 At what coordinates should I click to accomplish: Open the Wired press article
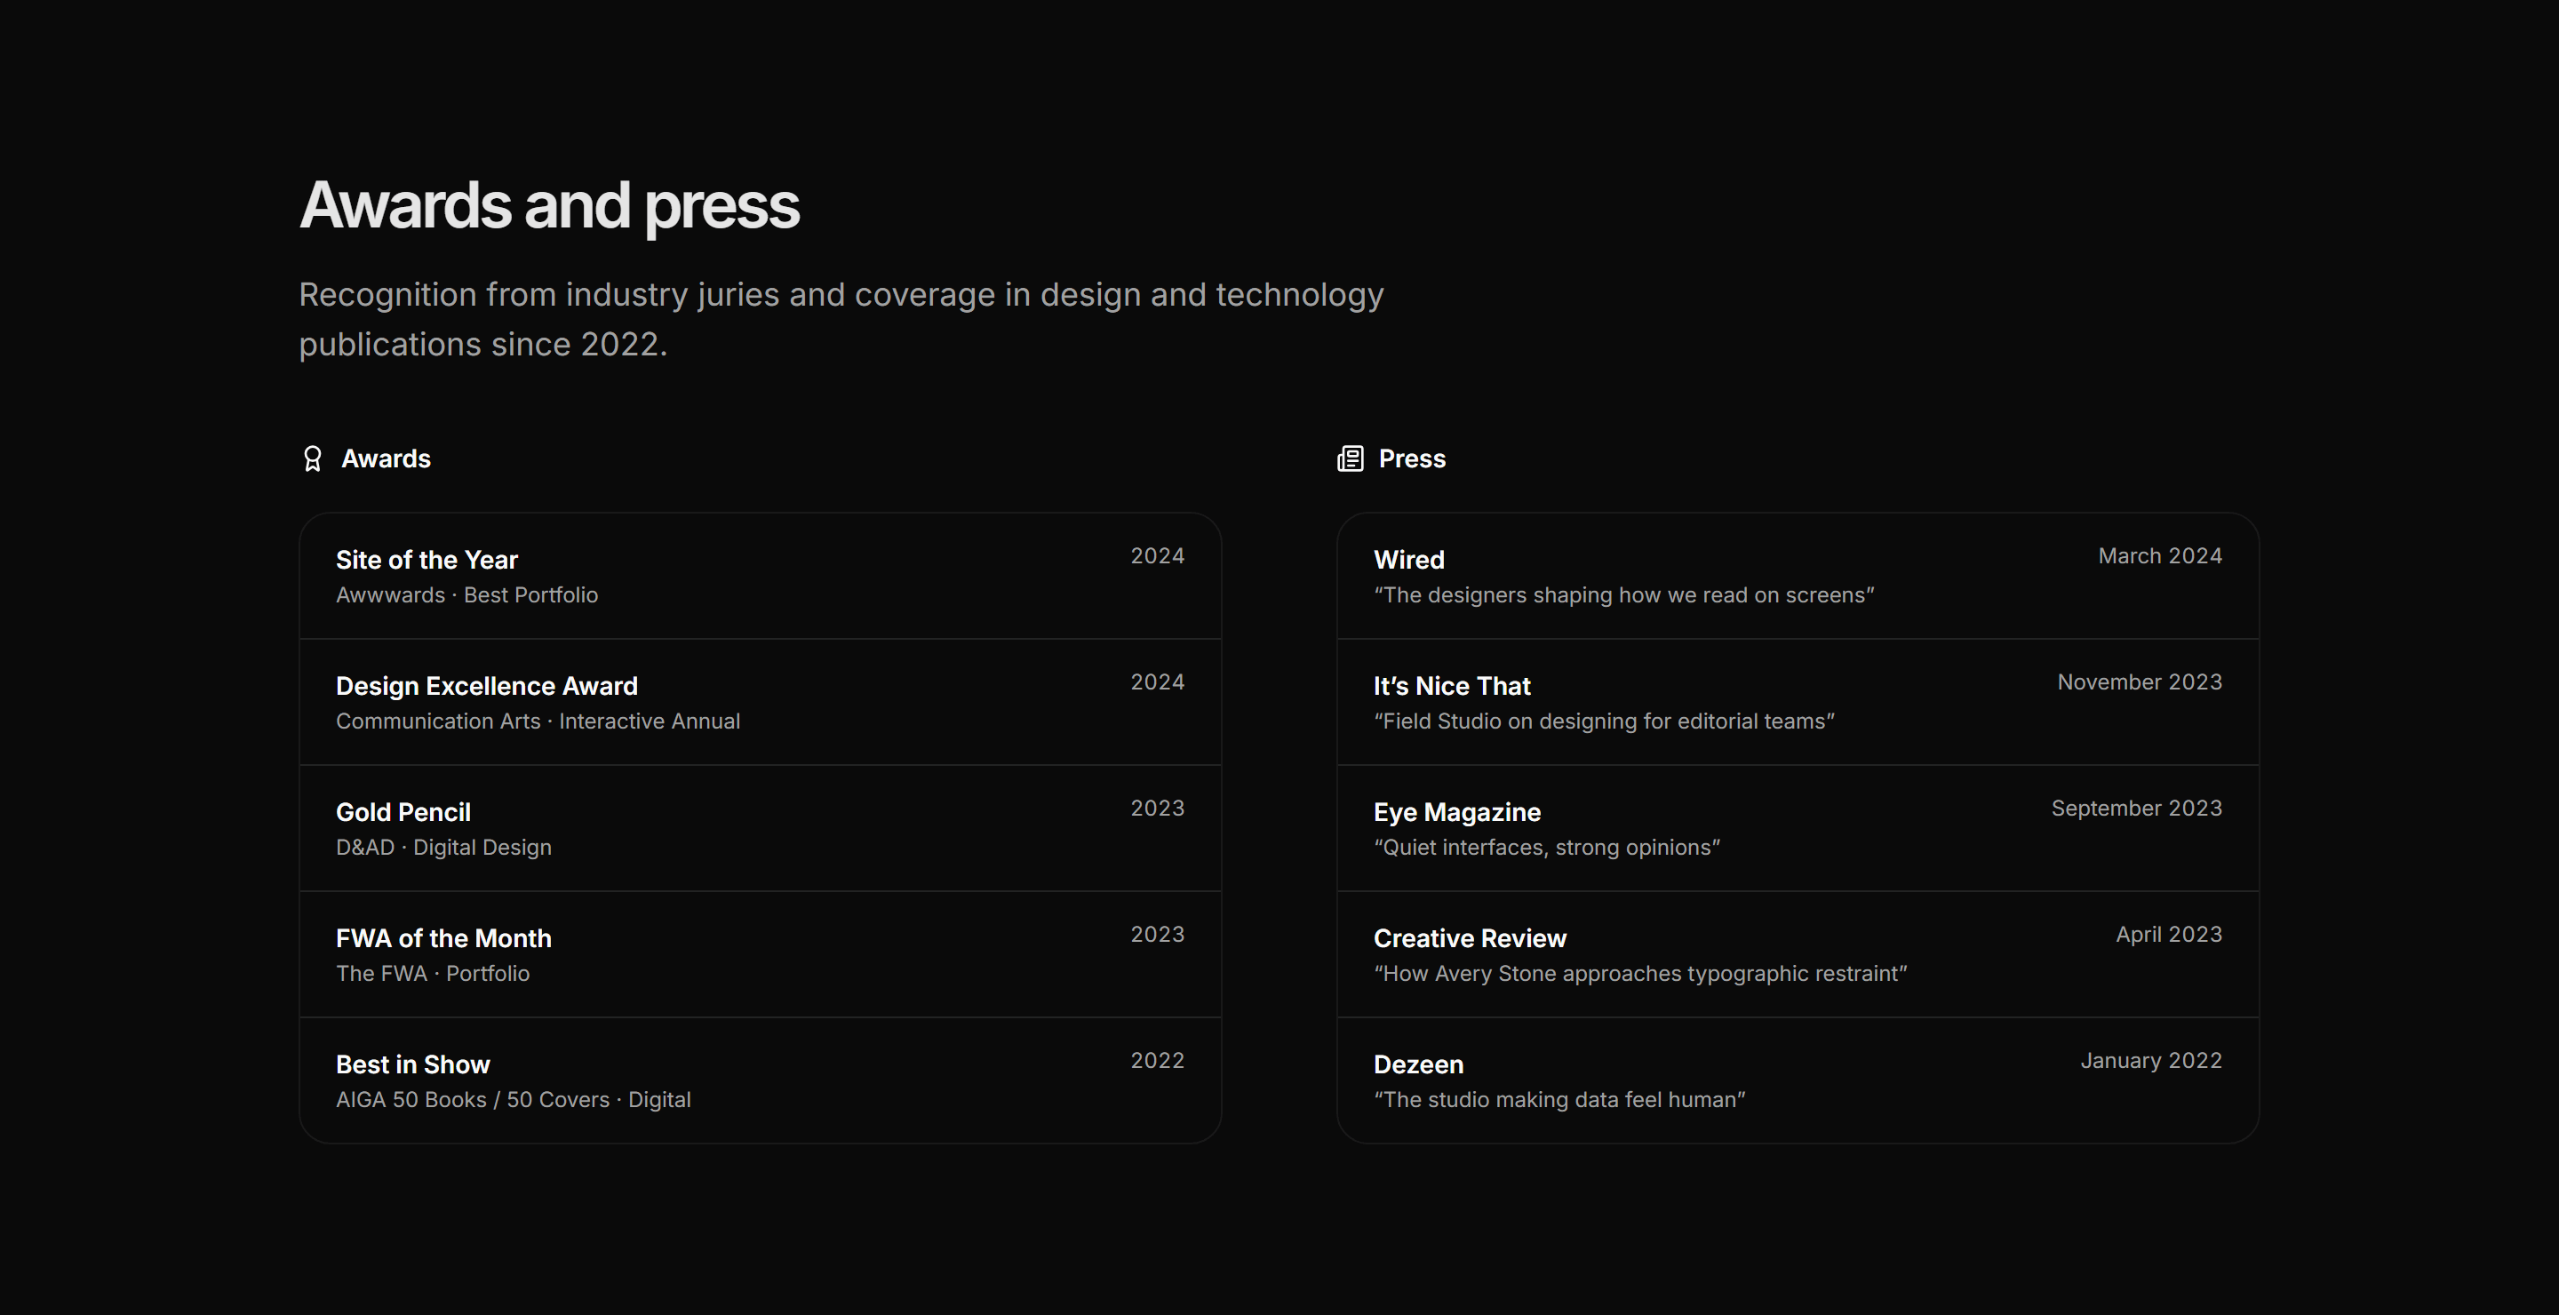click(1798, 576)
